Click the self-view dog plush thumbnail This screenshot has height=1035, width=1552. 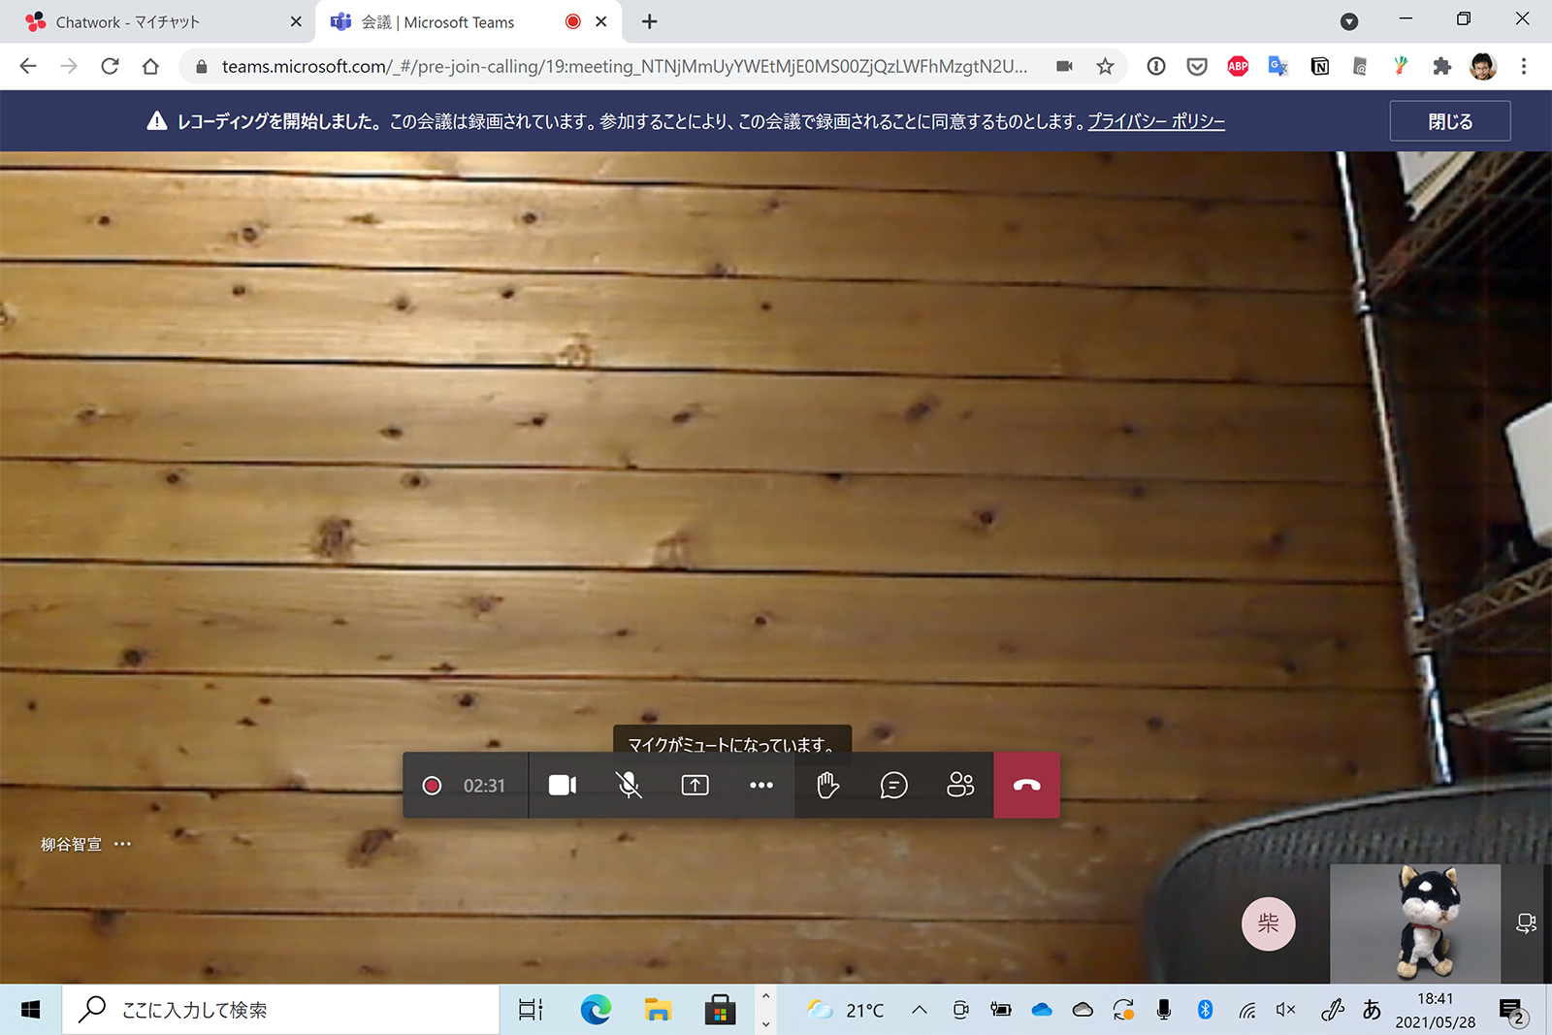pyautogui.click(x=1415, y=923)
